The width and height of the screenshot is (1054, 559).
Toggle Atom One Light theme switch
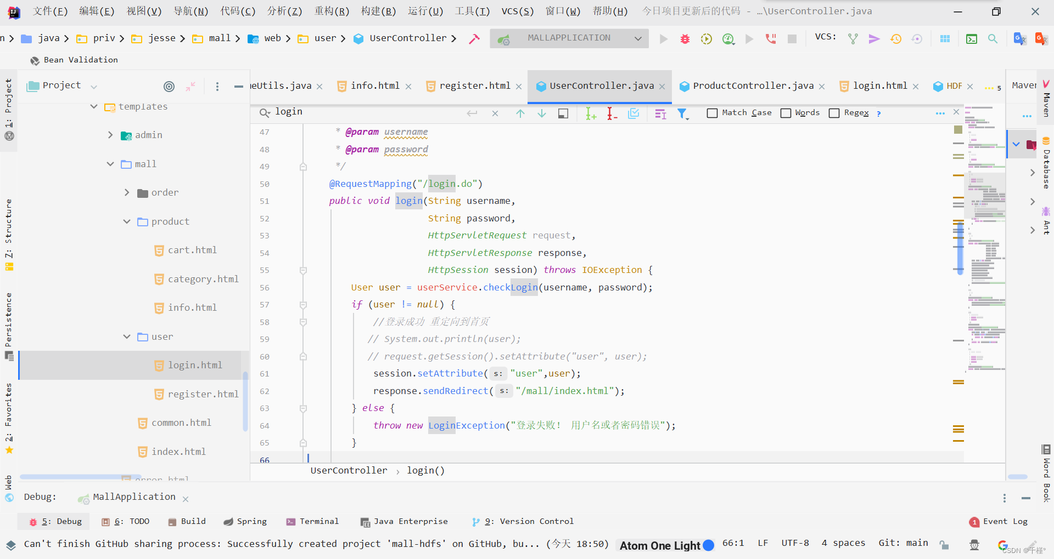tap(708, 545)
